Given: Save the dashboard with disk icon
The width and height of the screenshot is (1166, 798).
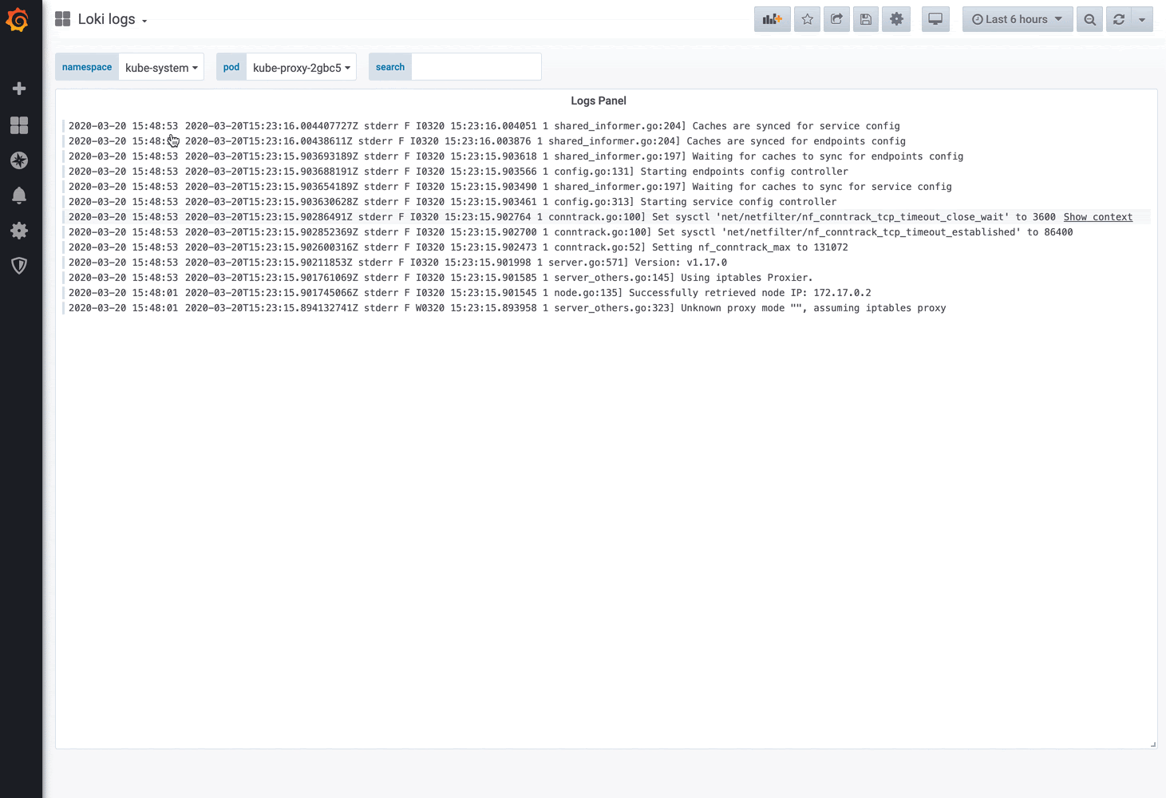Looking at the screenshot, I should point(865,19).
